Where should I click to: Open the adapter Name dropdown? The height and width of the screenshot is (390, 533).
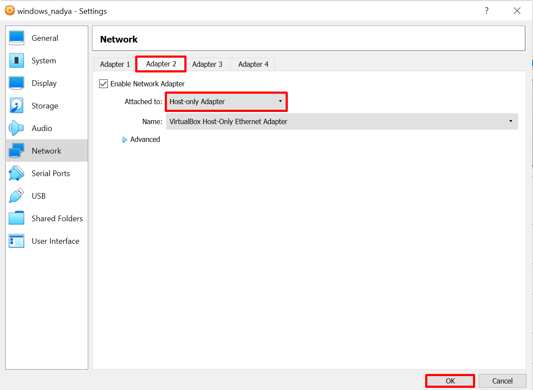[x=342, y=121]
